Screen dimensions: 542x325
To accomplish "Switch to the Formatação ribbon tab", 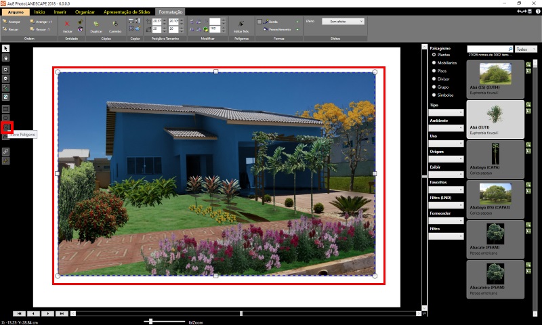I will click(x=171, y=12).
